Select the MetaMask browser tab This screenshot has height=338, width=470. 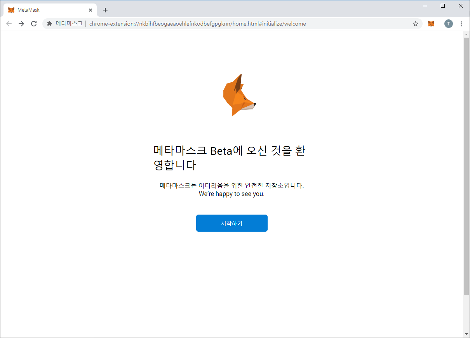(50, 10)
